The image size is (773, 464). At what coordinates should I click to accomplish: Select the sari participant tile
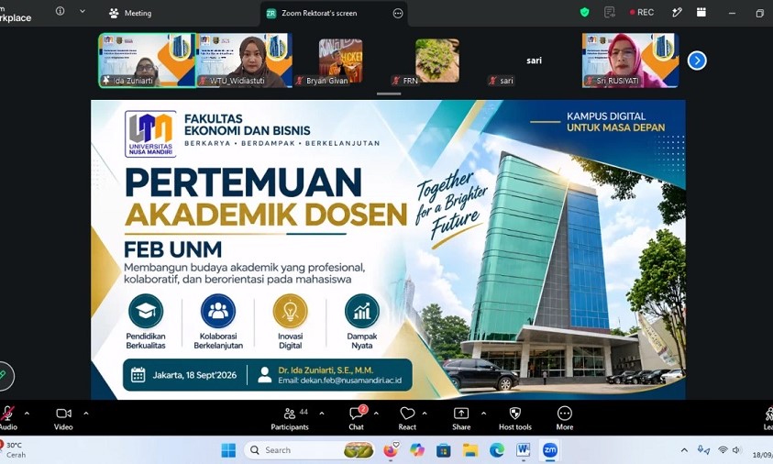pos(534,61)
